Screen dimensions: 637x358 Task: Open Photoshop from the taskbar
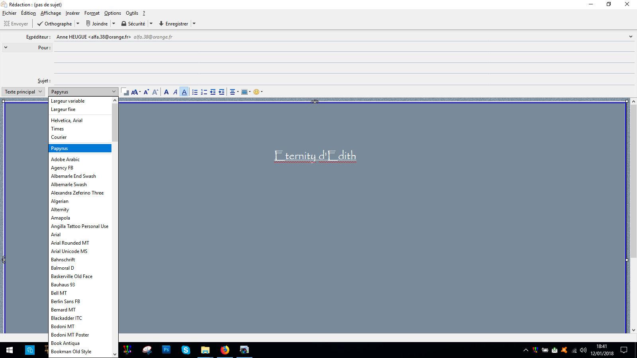point(166,350)
